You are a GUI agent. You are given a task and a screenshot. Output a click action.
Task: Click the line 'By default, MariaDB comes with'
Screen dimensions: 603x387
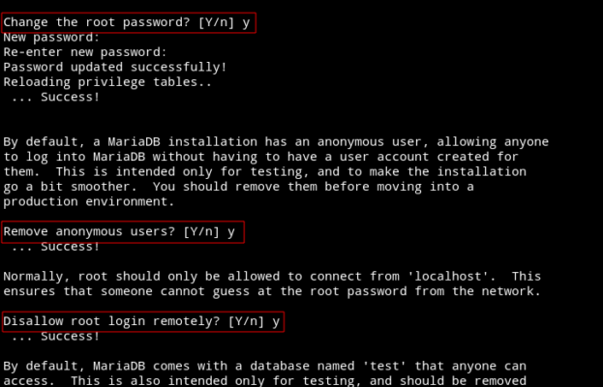click(x=264, y=367)
